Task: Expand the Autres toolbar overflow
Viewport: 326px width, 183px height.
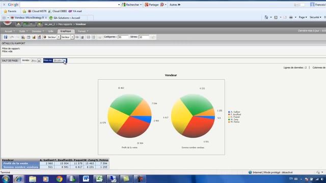Action: pos(175,5)
